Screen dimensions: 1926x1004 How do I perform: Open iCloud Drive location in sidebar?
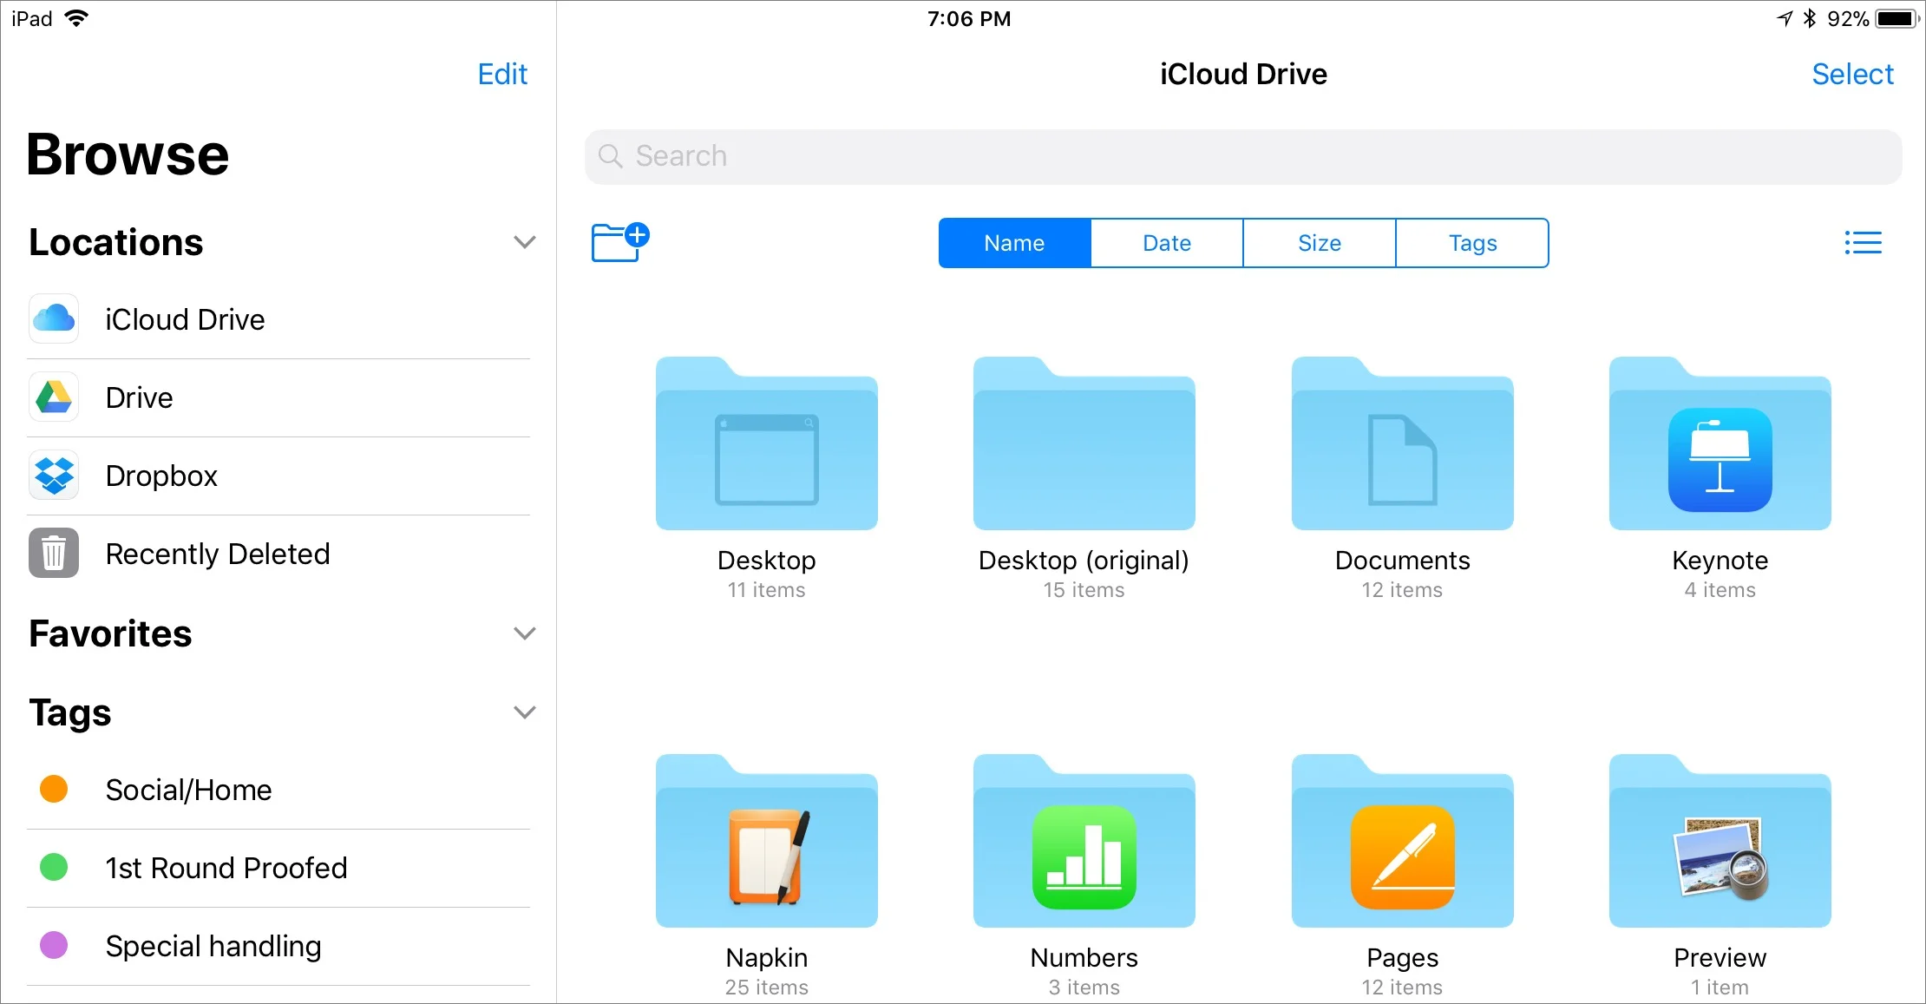click(x=185, y=319)
